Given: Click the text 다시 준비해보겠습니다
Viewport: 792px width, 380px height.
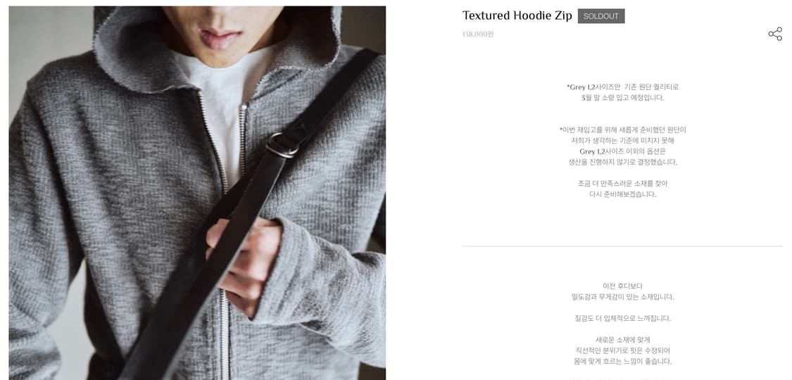Looking at the screenshot, I should tap(622, 194).
